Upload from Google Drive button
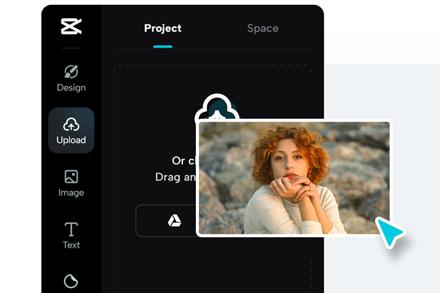This screenshot has width=440, height=293. click(167, 221)
